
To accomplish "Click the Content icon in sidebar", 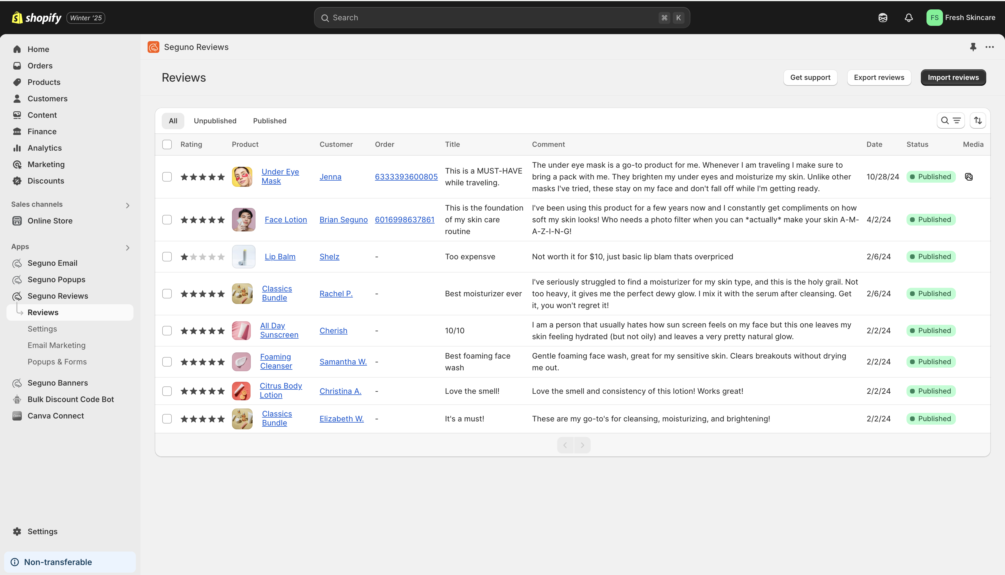I will (17, 115).
